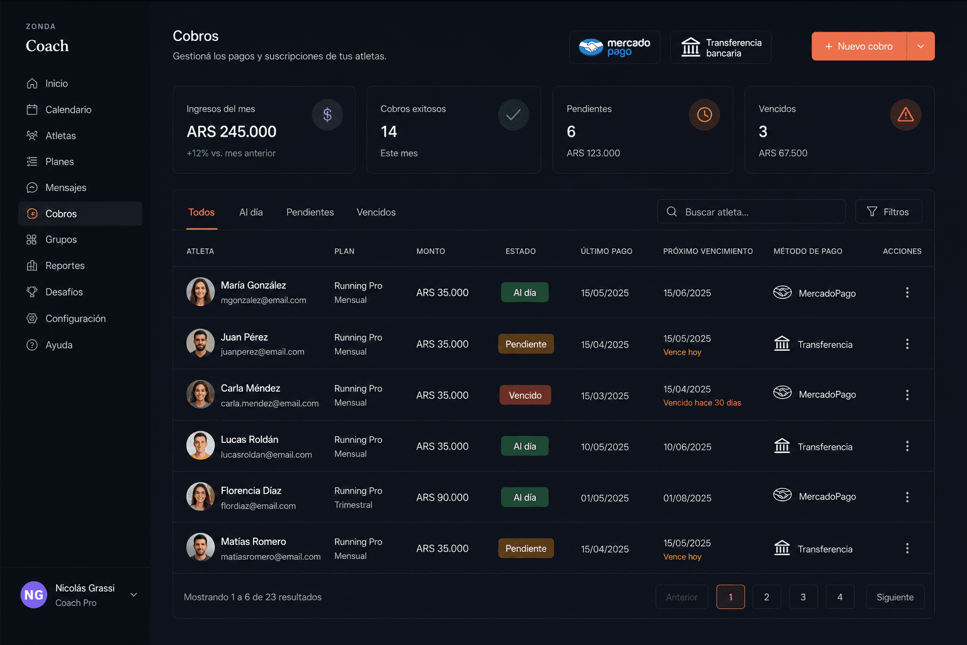
Task: Open actions menu for Florencia Díaz
Action: 907,497
